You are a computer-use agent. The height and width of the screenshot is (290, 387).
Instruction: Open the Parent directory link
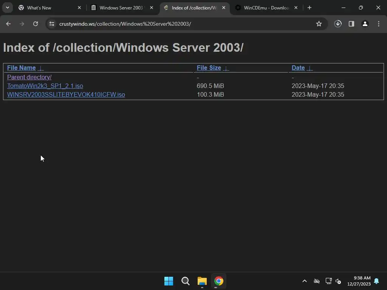point(29,77)
